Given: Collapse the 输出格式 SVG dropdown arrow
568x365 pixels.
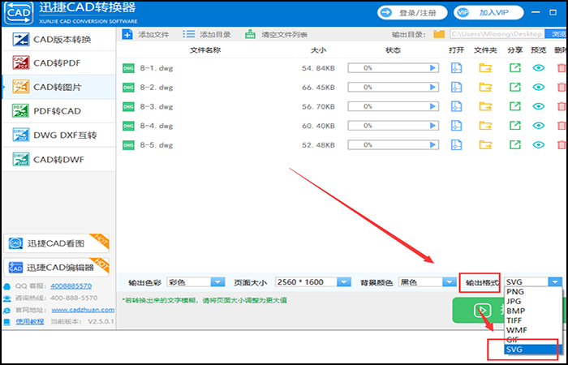Looking at the screenshot, I should point(555,282).
